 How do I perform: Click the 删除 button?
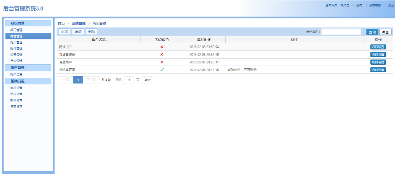click(x=92, y=32)
